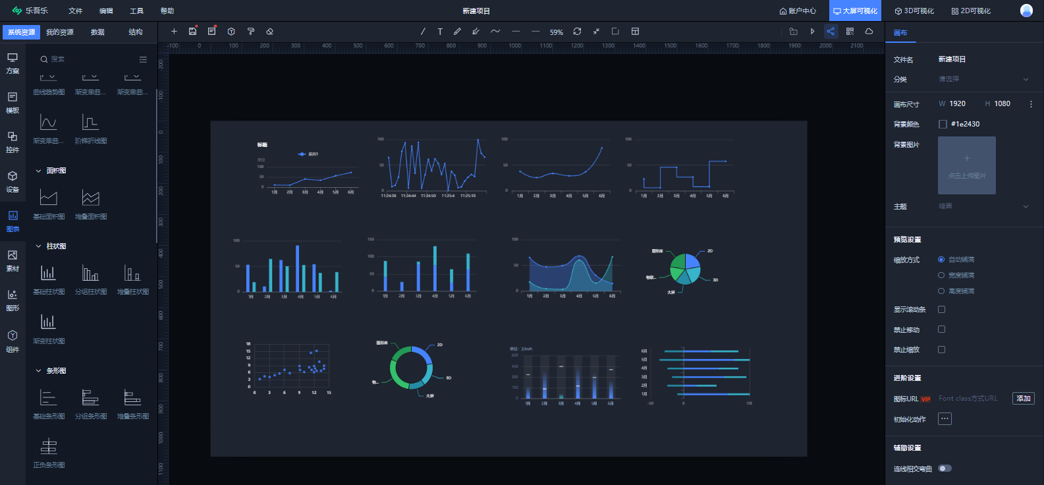Click the highlighted share icon
Screen dimensions: 1044x485
click(x=831, y=32)
